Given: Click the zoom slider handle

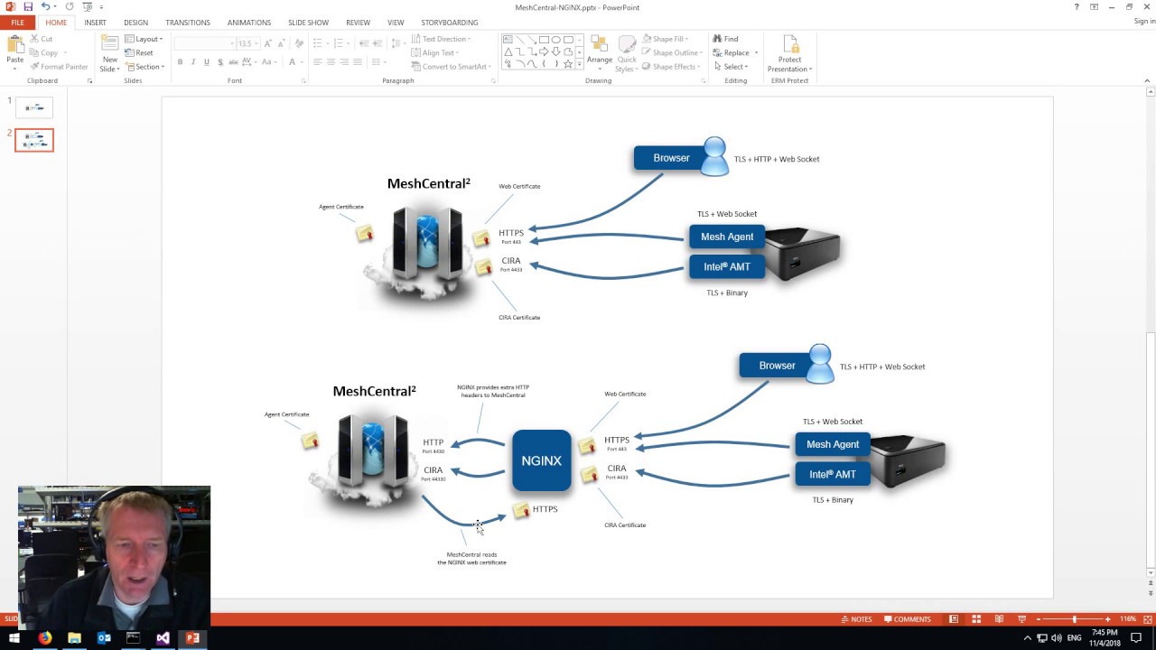Looking at the screenshot, I should pyautogui.click(x=1074, y=619).
